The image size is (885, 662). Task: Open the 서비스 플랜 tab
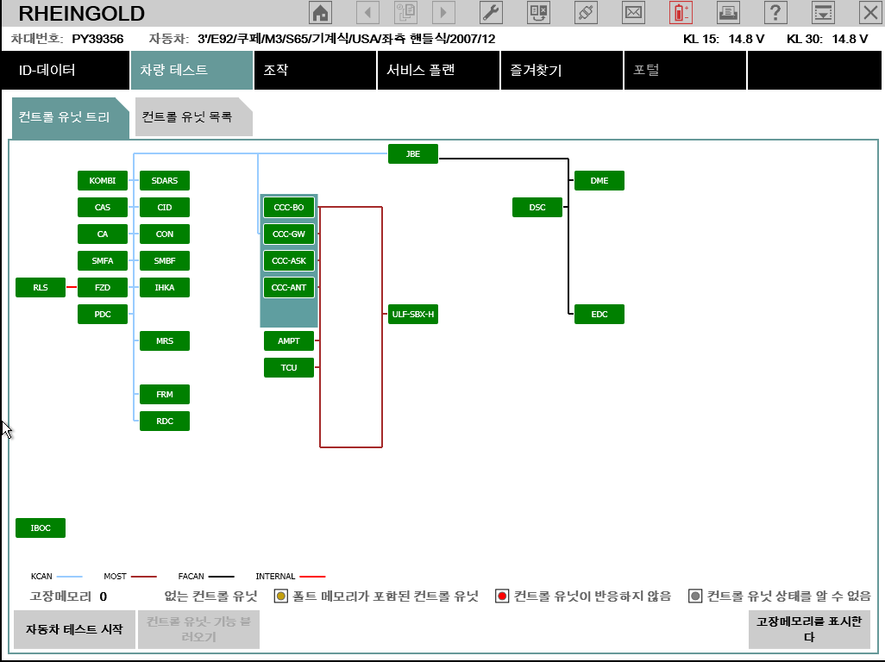[438, 71]
